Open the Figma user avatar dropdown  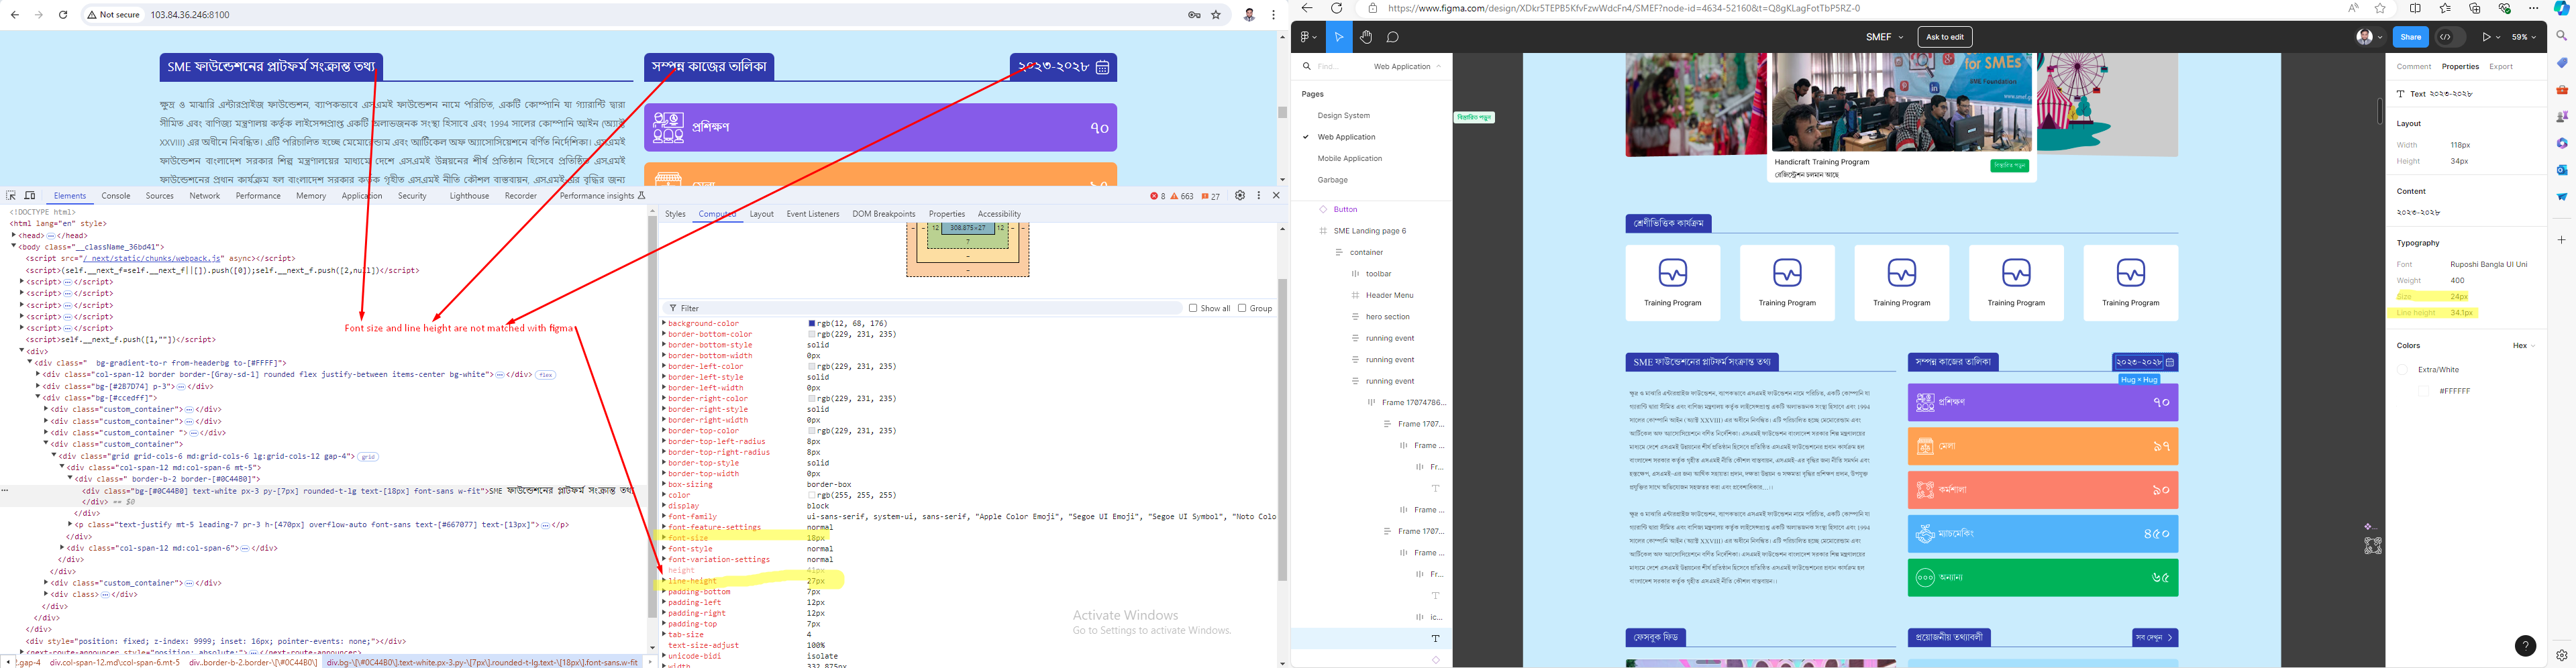(x=2369, y=37)
